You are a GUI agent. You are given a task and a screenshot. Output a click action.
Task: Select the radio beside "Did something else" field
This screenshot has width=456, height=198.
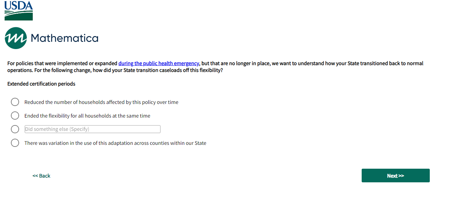point(15,129)
